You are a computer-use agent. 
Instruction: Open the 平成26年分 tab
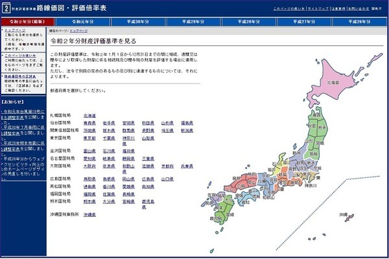pyautogui.click(x=359, y=22)
